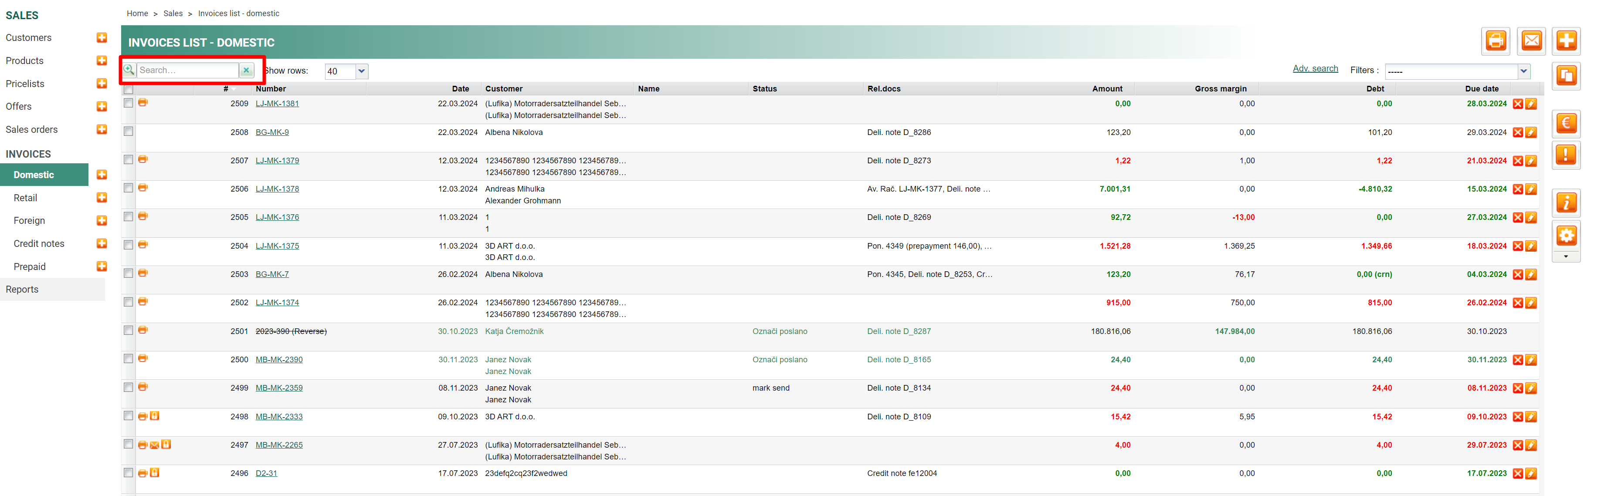Click into the Search input field
Viewport: 1601px width, 496px height.
pyautogui.click(x=187, y=70)
